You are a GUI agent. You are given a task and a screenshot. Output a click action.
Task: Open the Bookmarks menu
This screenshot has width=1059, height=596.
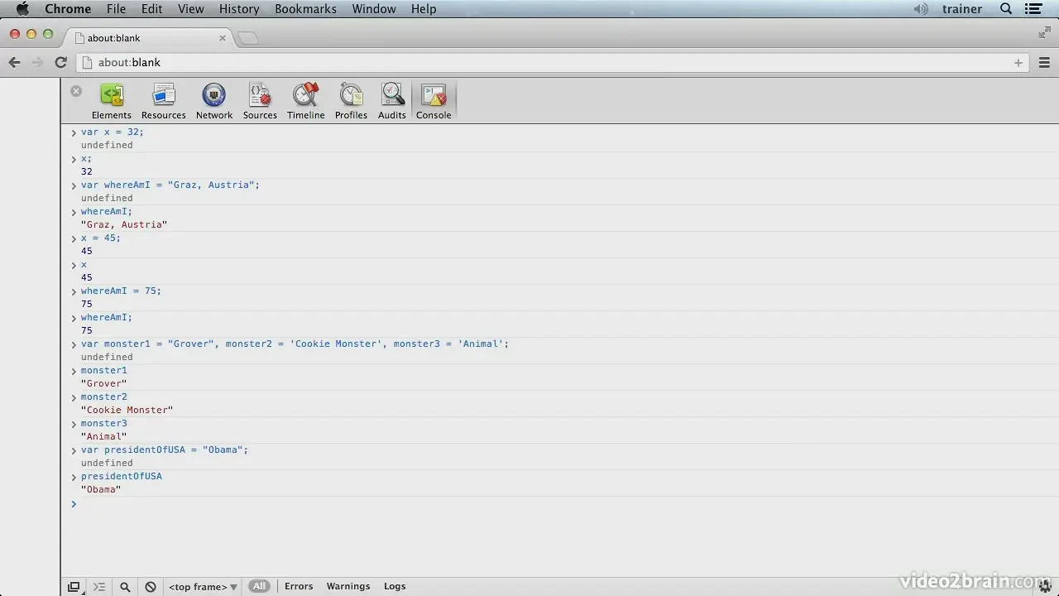(305, 9)
